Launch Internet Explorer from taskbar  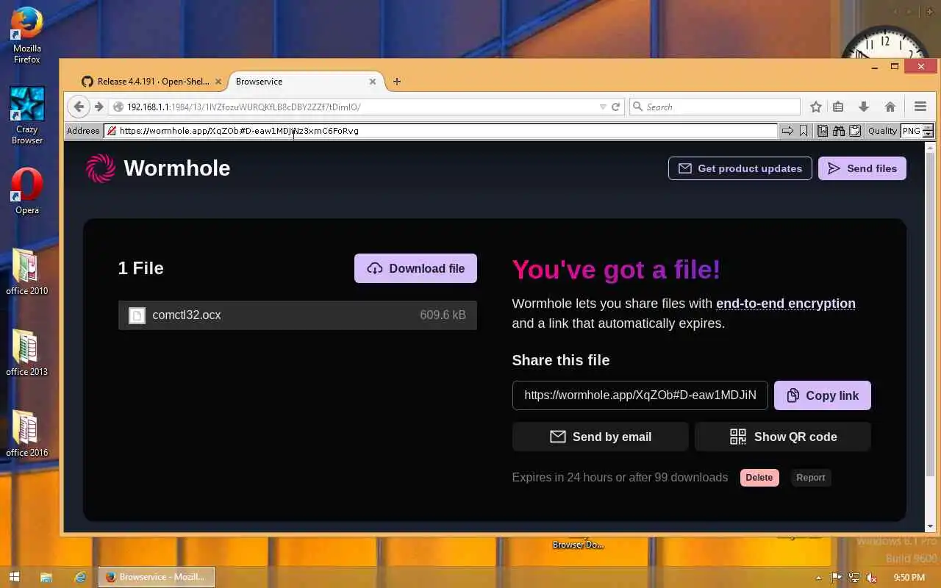click(x=80, y=577)
